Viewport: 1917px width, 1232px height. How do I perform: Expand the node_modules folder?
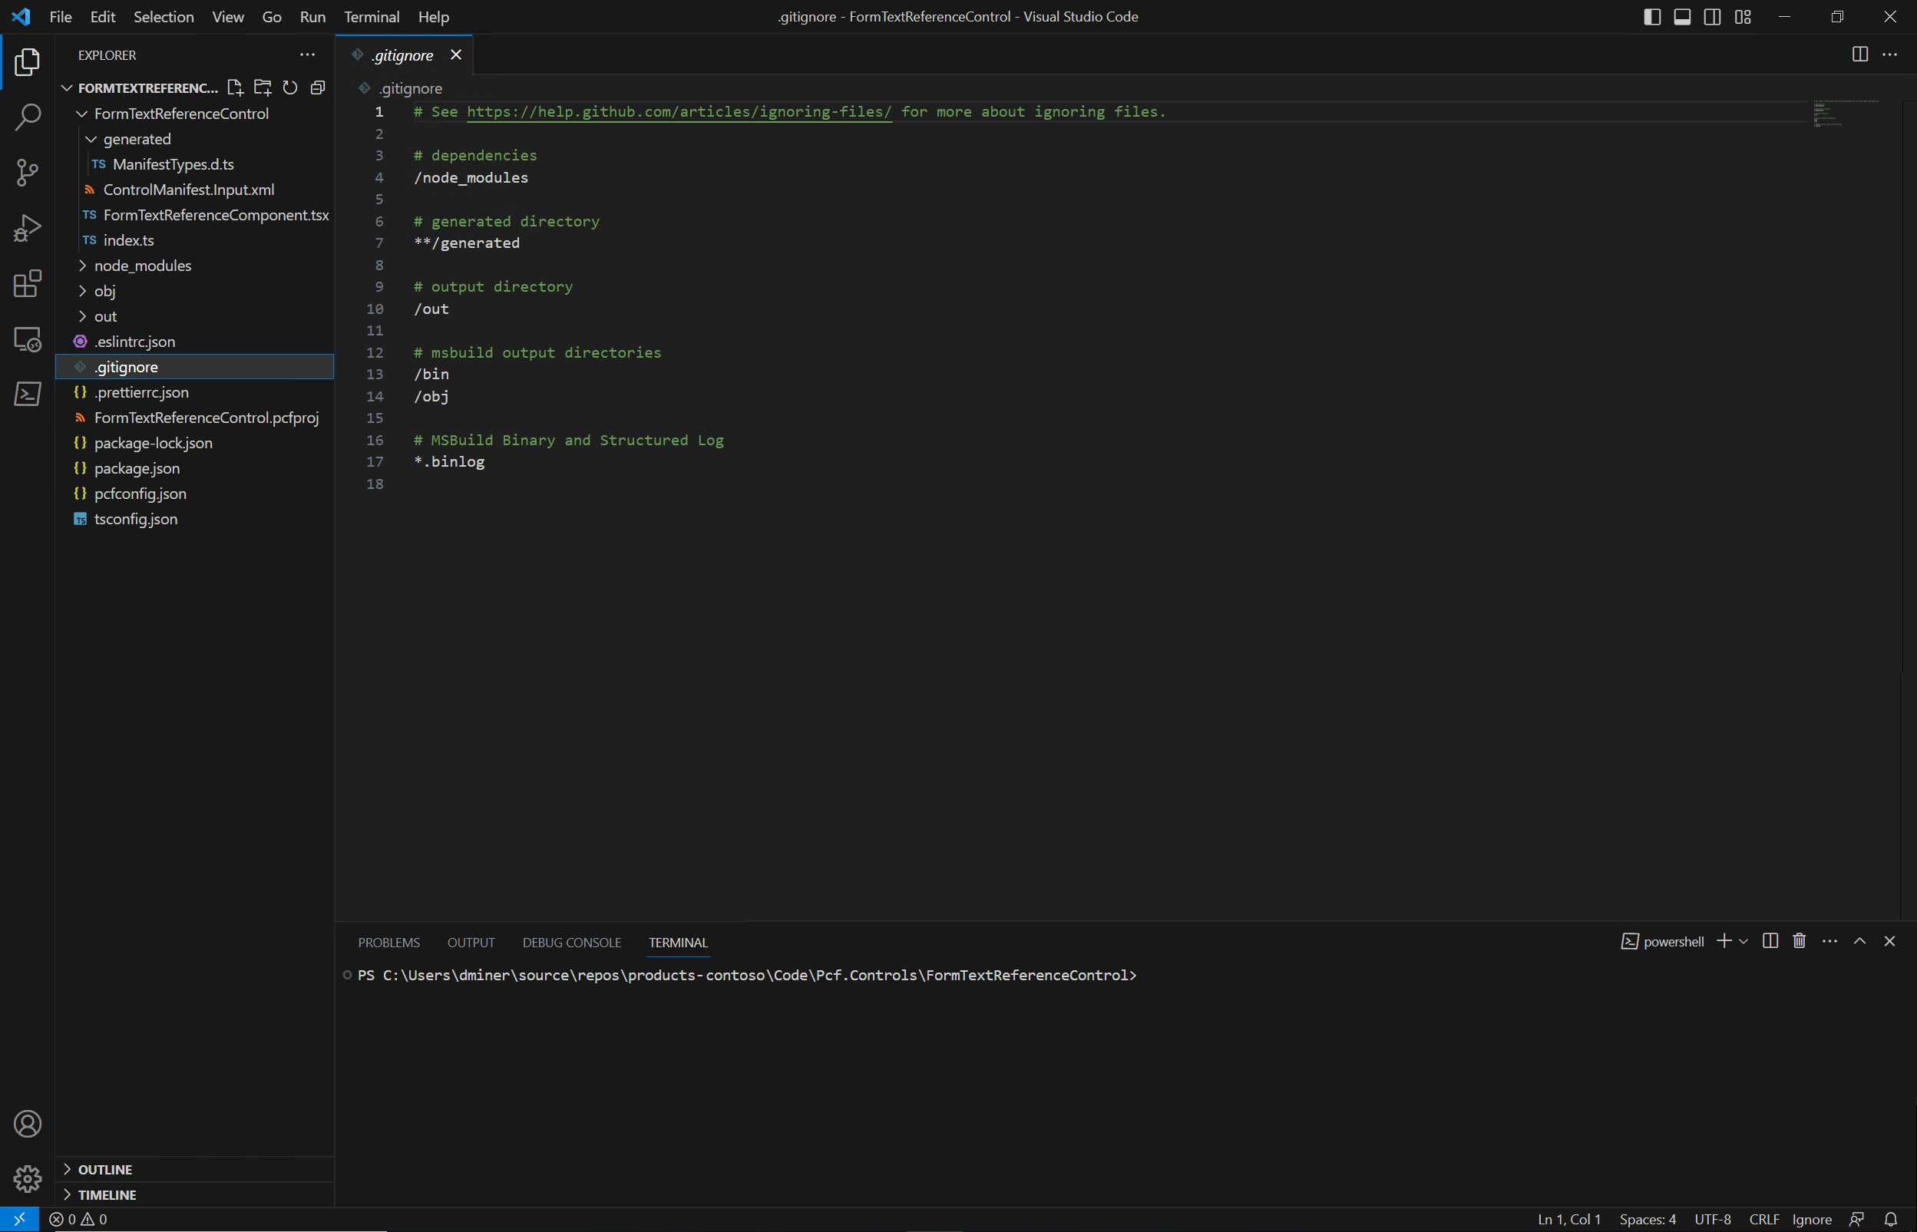pyautogui.click(x=143, y=266)
